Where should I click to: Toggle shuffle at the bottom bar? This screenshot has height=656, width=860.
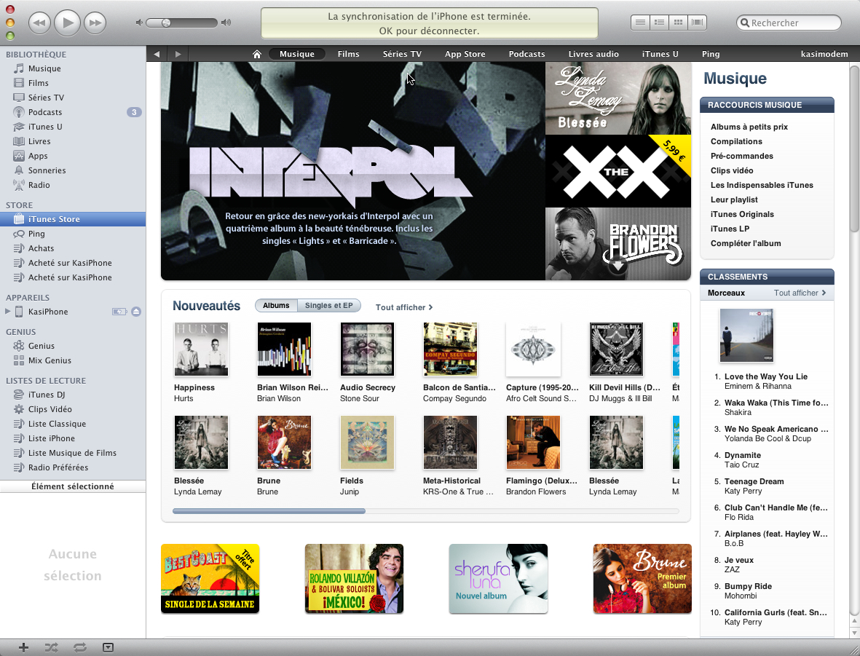click(x=52, y=648)
